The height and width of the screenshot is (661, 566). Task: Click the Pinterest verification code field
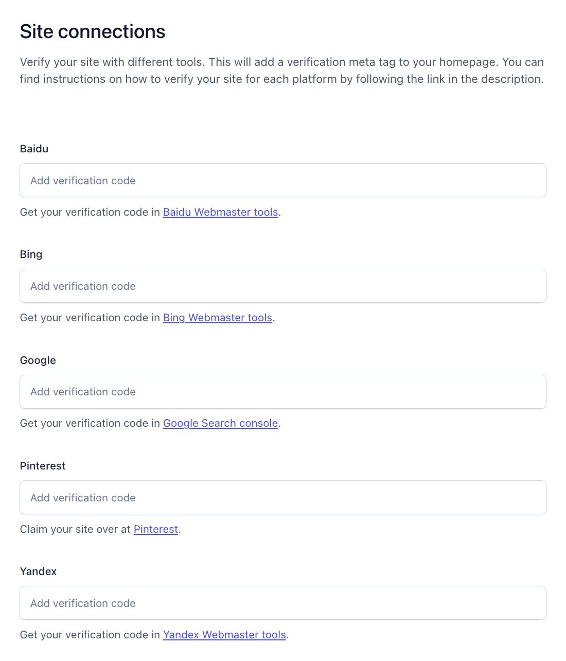(x=283, y=497)
